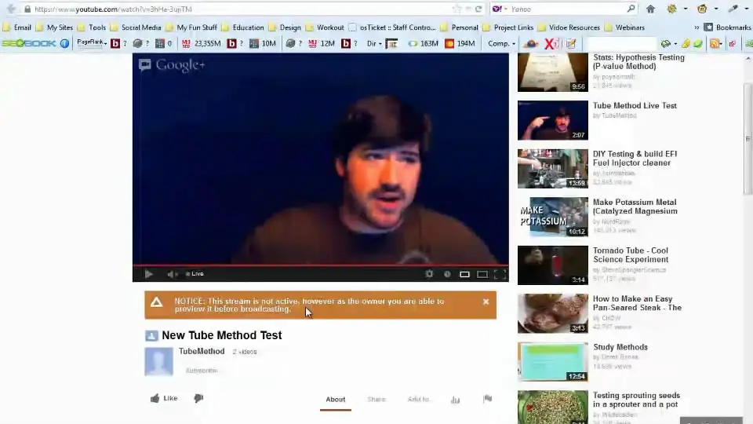This screenshot has width=753, height=424.
Task: Click the page vertical scrollbar
Action: [x=748, y=140]
